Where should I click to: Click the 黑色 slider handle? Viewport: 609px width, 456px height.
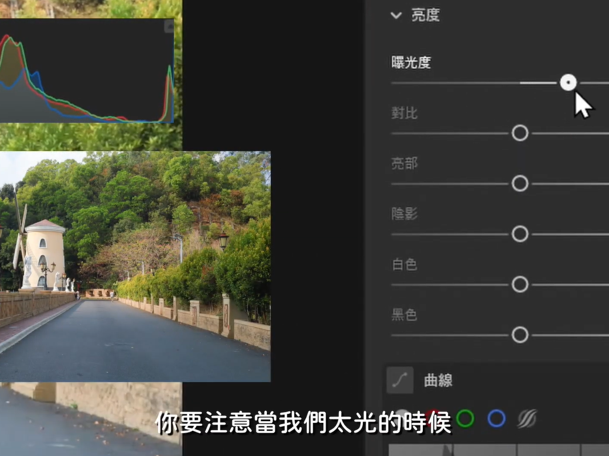(520, 334)
